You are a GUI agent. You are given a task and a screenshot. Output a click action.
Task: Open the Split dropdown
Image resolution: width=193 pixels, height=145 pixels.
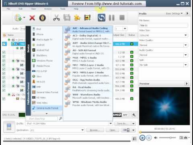tap(185, 65)
